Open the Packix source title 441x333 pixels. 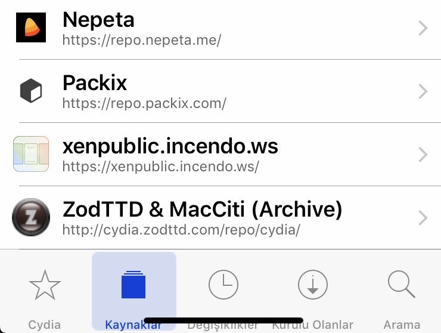95,83
